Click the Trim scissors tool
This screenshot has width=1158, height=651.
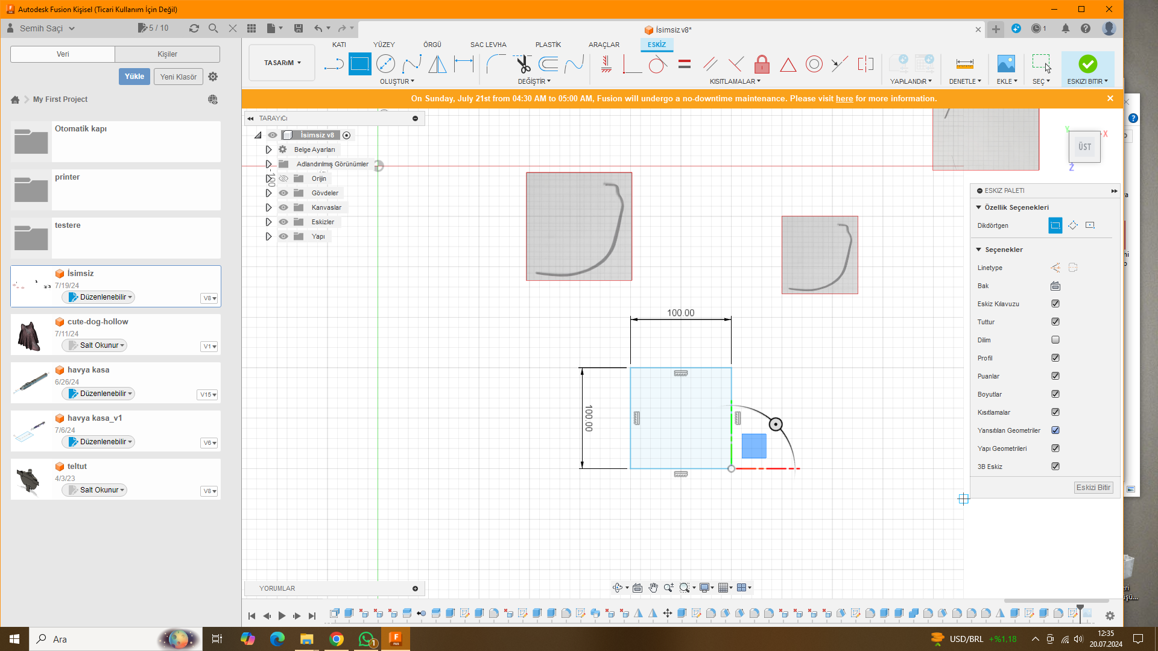pyautogui.click(x=522, y=64)
